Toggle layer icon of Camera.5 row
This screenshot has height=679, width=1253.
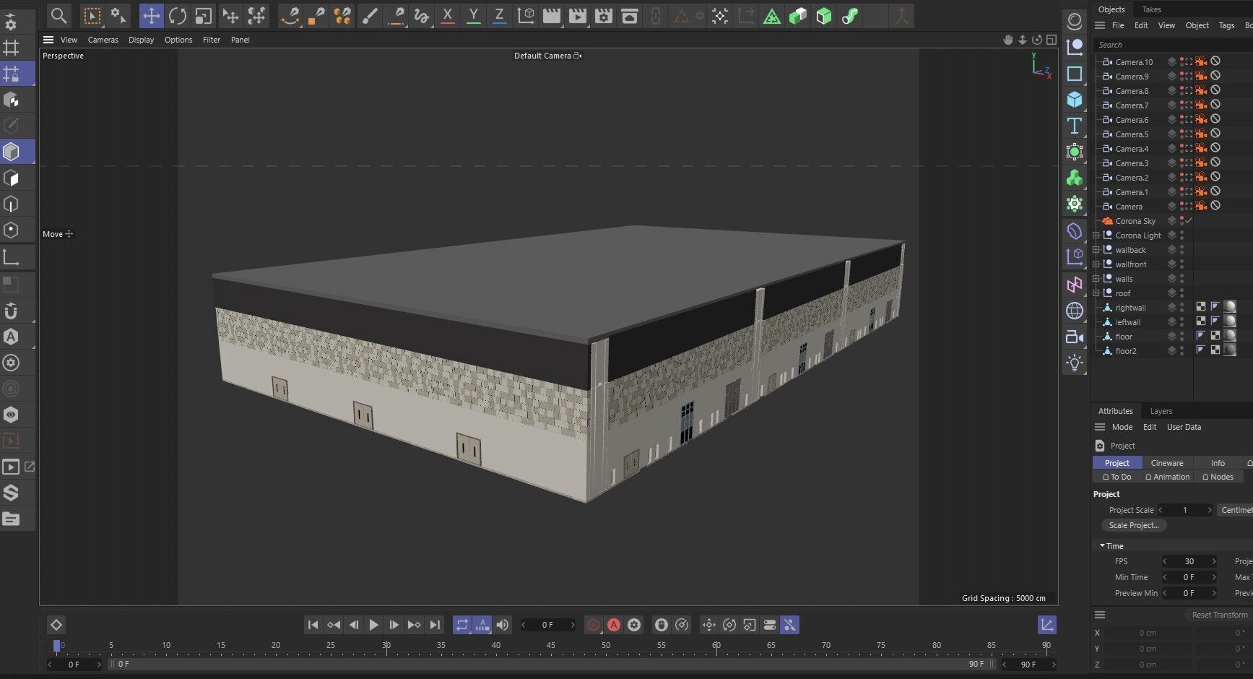(x=1172, y=134)
